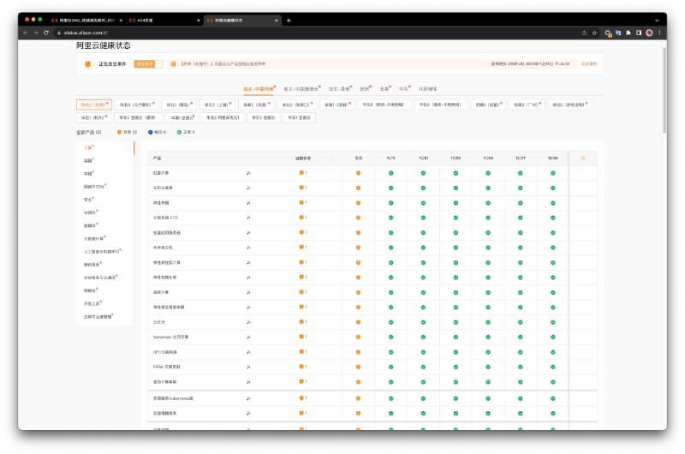Go back using the browser back arrow
The image size is (685, 454).
click(26, 33)
